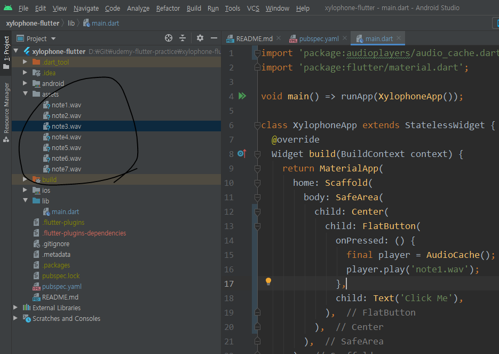Click lib in the breadcrumb

(x=71, y=23)
